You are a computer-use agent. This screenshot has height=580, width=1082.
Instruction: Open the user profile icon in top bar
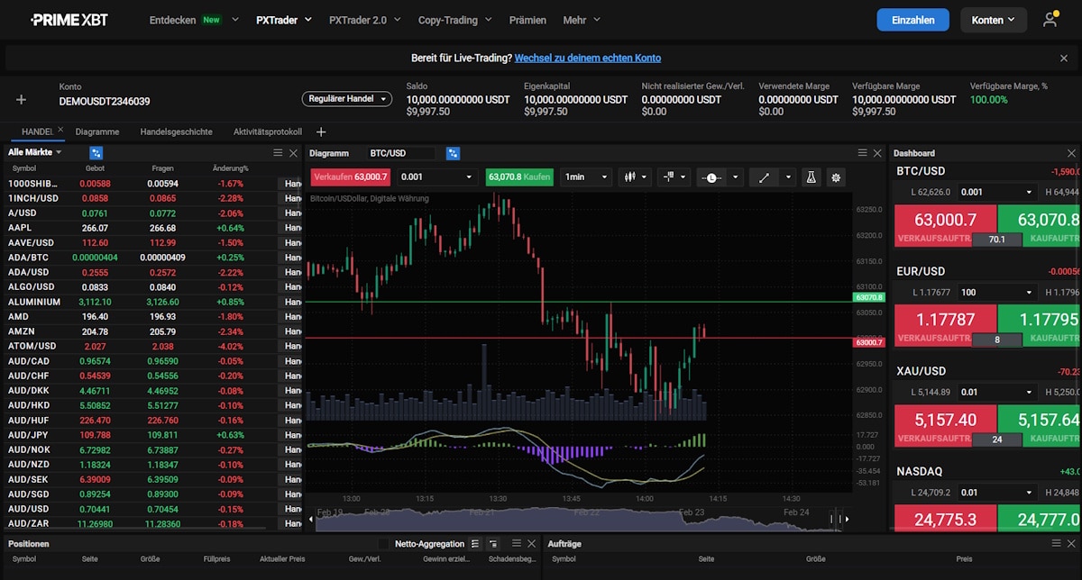(x=1050, y=20)
